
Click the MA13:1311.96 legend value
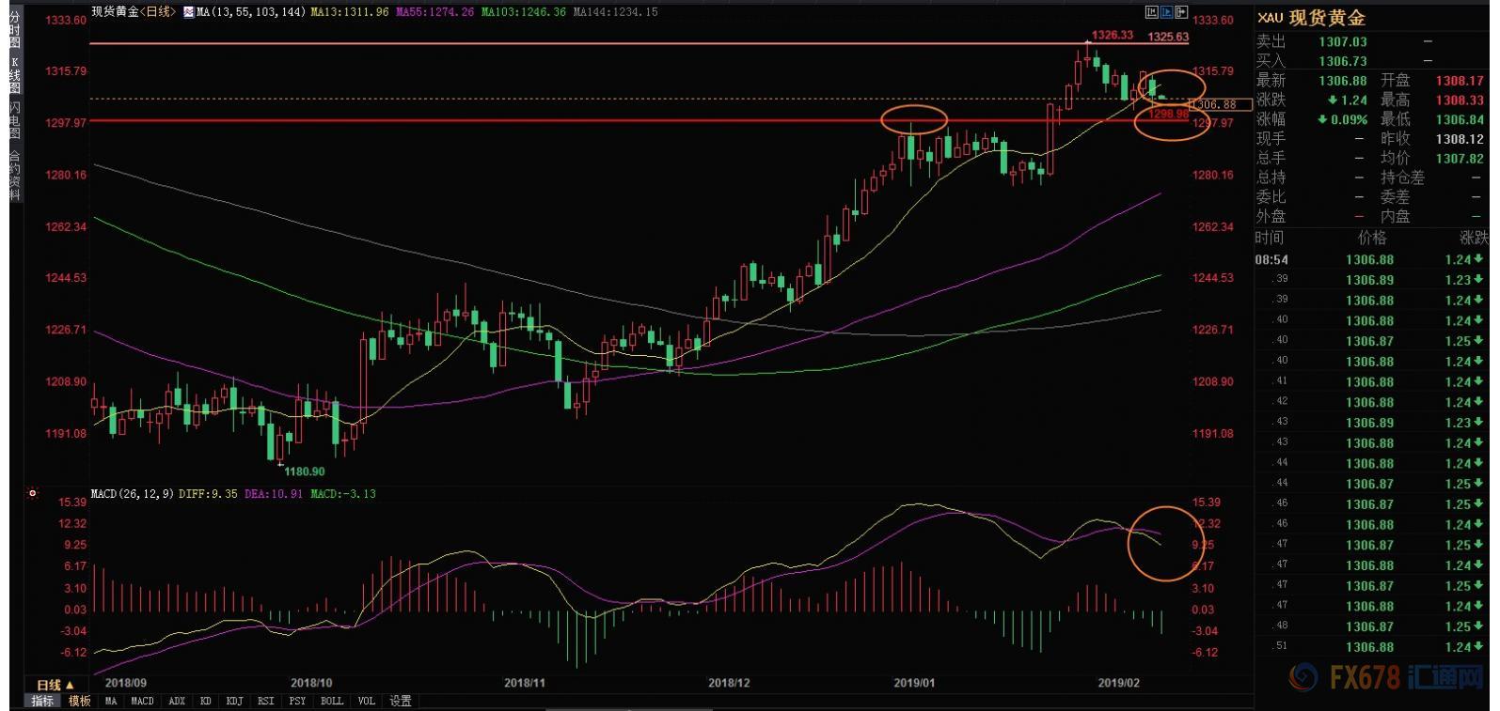click(350, 12)
